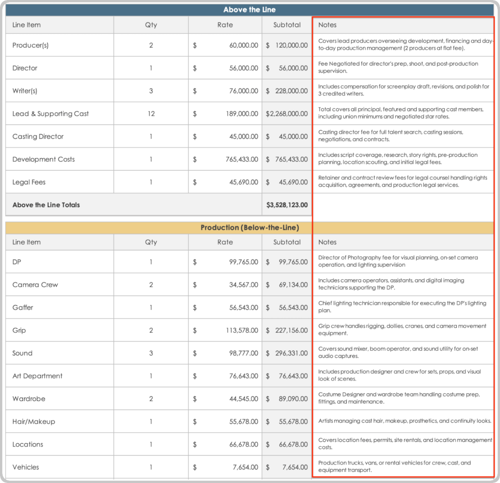The height and width of the screenshot is (483, 500).
Task: Select the 'Above the Line' section header
Action: (249, 10)
